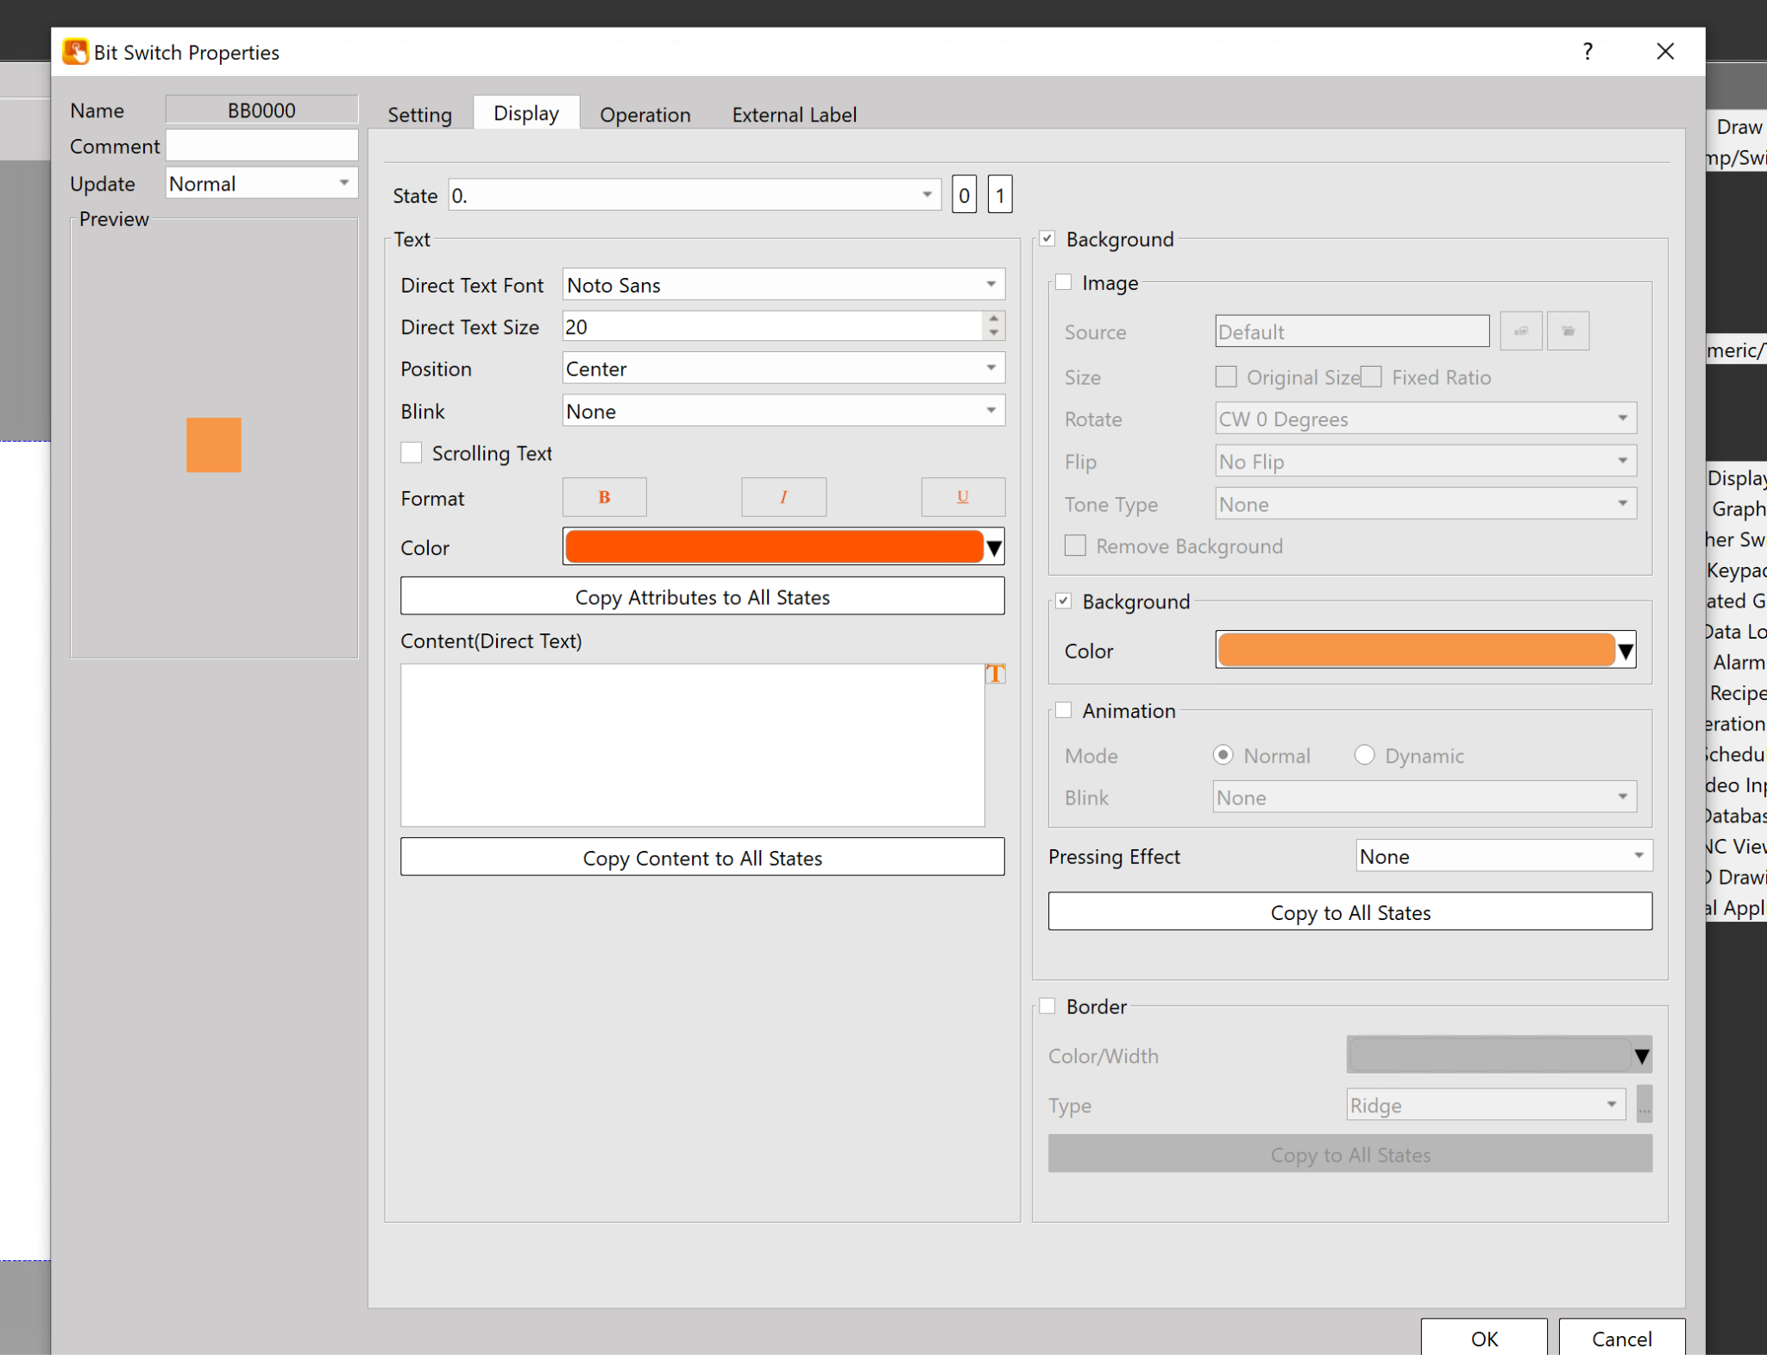Click Copy Attributes to All States
The width and height of the screenshot is (1767, 1355).
tap(701, 597)
